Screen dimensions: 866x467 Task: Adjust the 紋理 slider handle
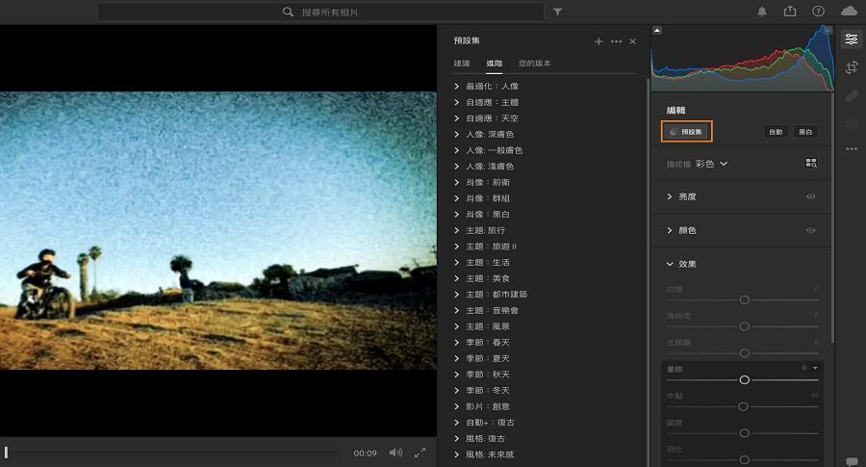(745, 300)
